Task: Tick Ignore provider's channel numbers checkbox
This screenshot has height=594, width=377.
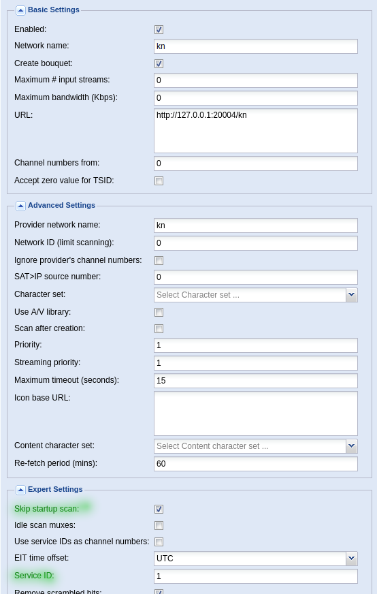Action: tap(159, 261)
